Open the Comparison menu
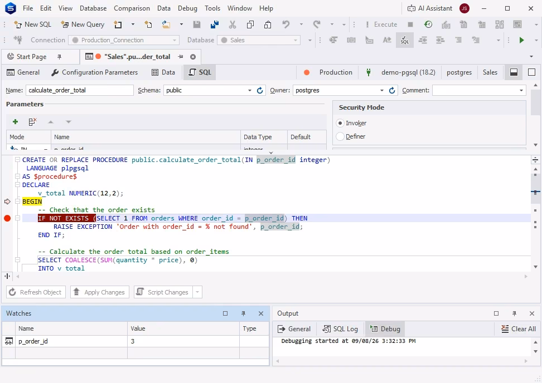The image size is (542, 383). pyautogui.click(x=132, y=8)
